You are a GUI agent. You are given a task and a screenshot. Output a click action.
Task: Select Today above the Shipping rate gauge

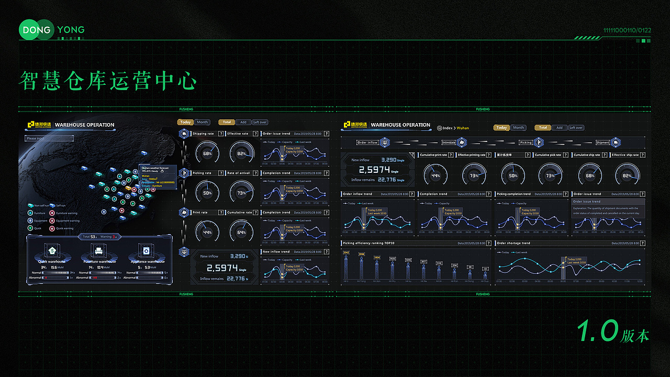186,122
